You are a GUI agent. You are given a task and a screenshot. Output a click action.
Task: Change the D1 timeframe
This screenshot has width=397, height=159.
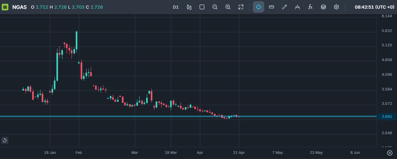[176, 7]
